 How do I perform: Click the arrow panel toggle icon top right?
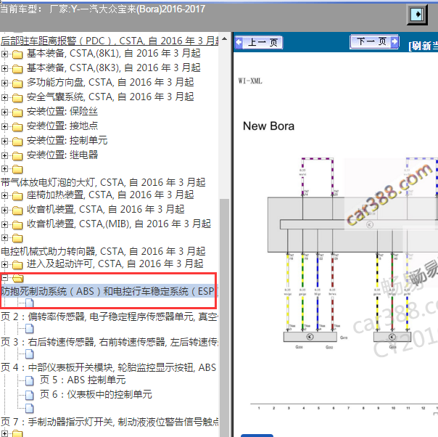click(417, 14)
